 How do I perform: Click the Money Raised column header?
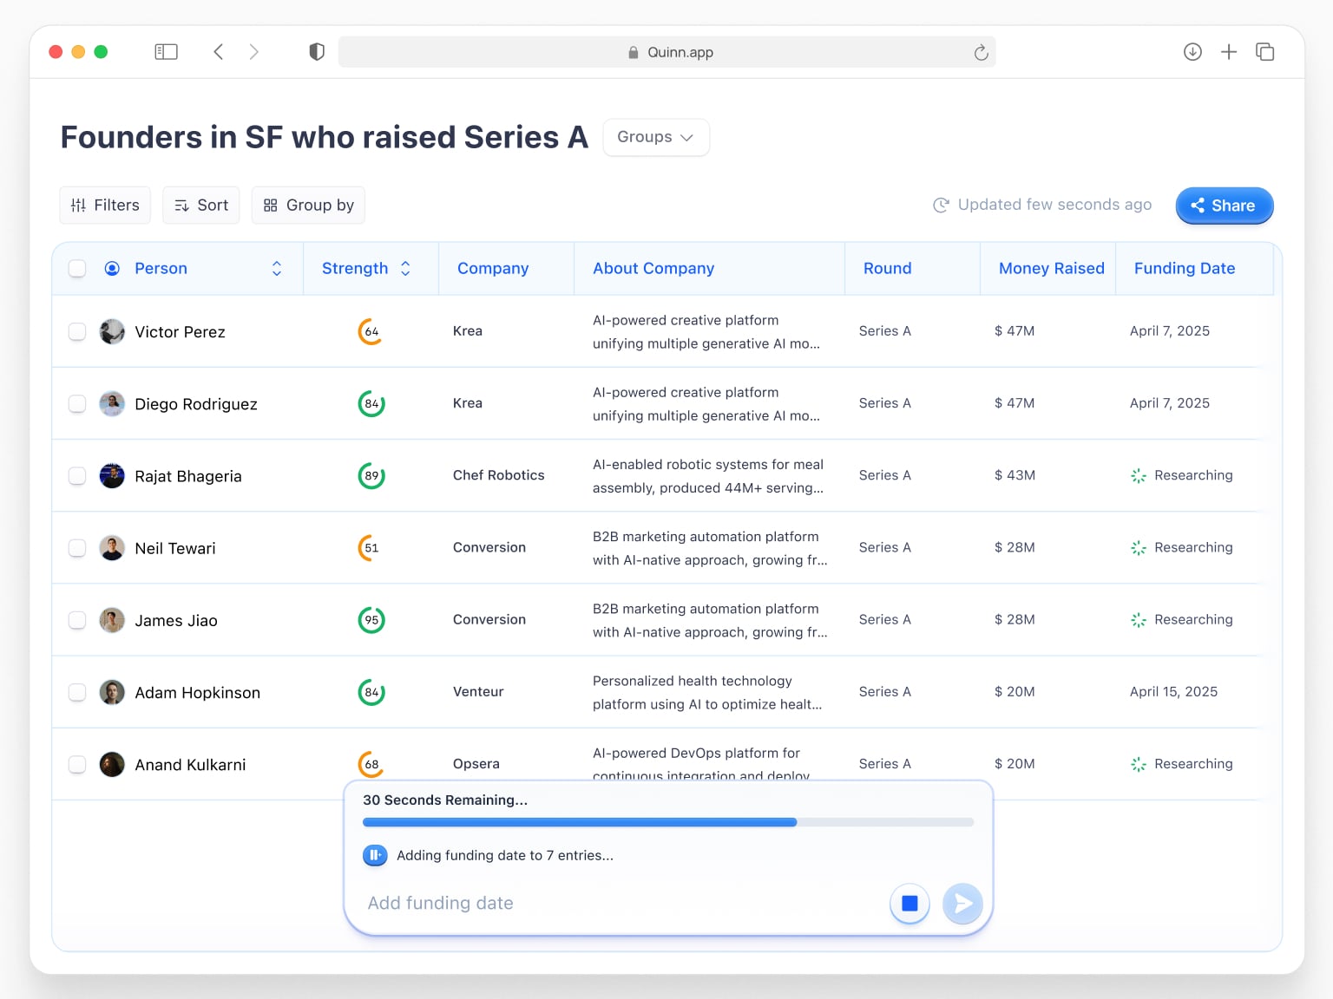pyautogui.click(x=1051, y=269)
